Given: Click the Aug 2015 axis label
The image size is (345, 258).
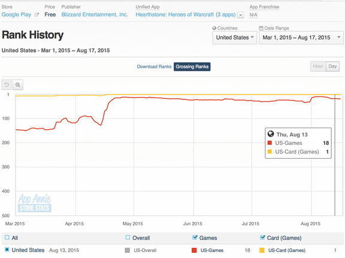Looking at the screenshot, I should tap(310, 224).
